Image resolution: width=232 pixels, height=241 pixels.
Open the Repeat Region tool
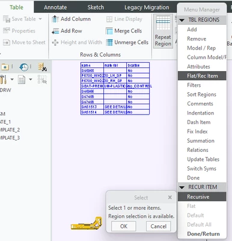coord(163,31)
